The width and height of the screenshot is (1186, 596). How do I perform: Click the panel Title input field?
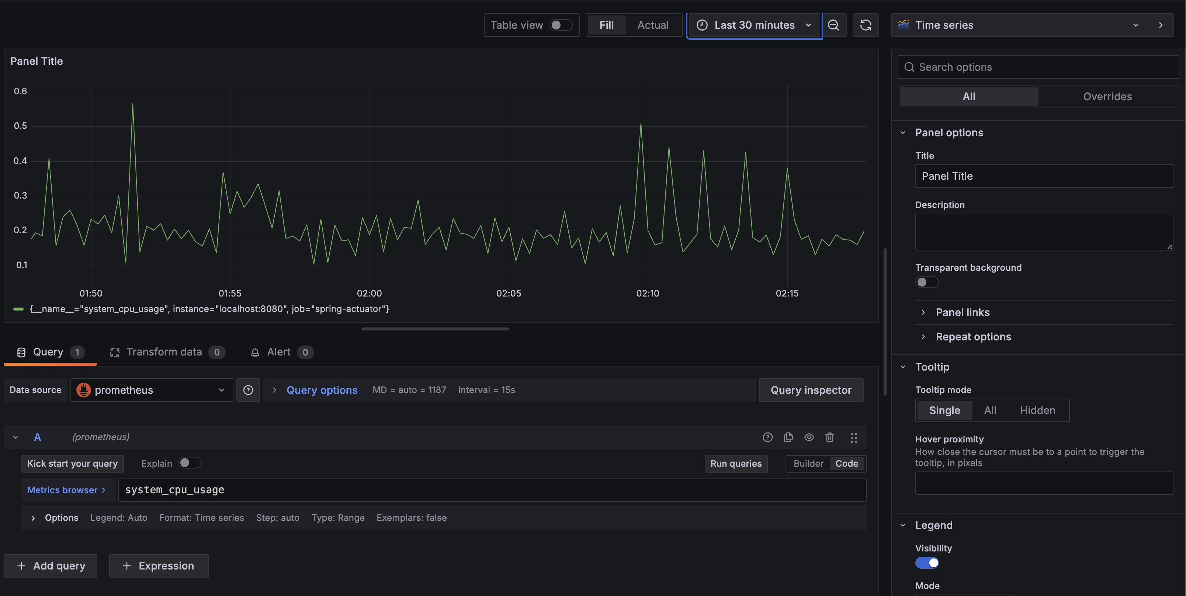pos(1044,176)
